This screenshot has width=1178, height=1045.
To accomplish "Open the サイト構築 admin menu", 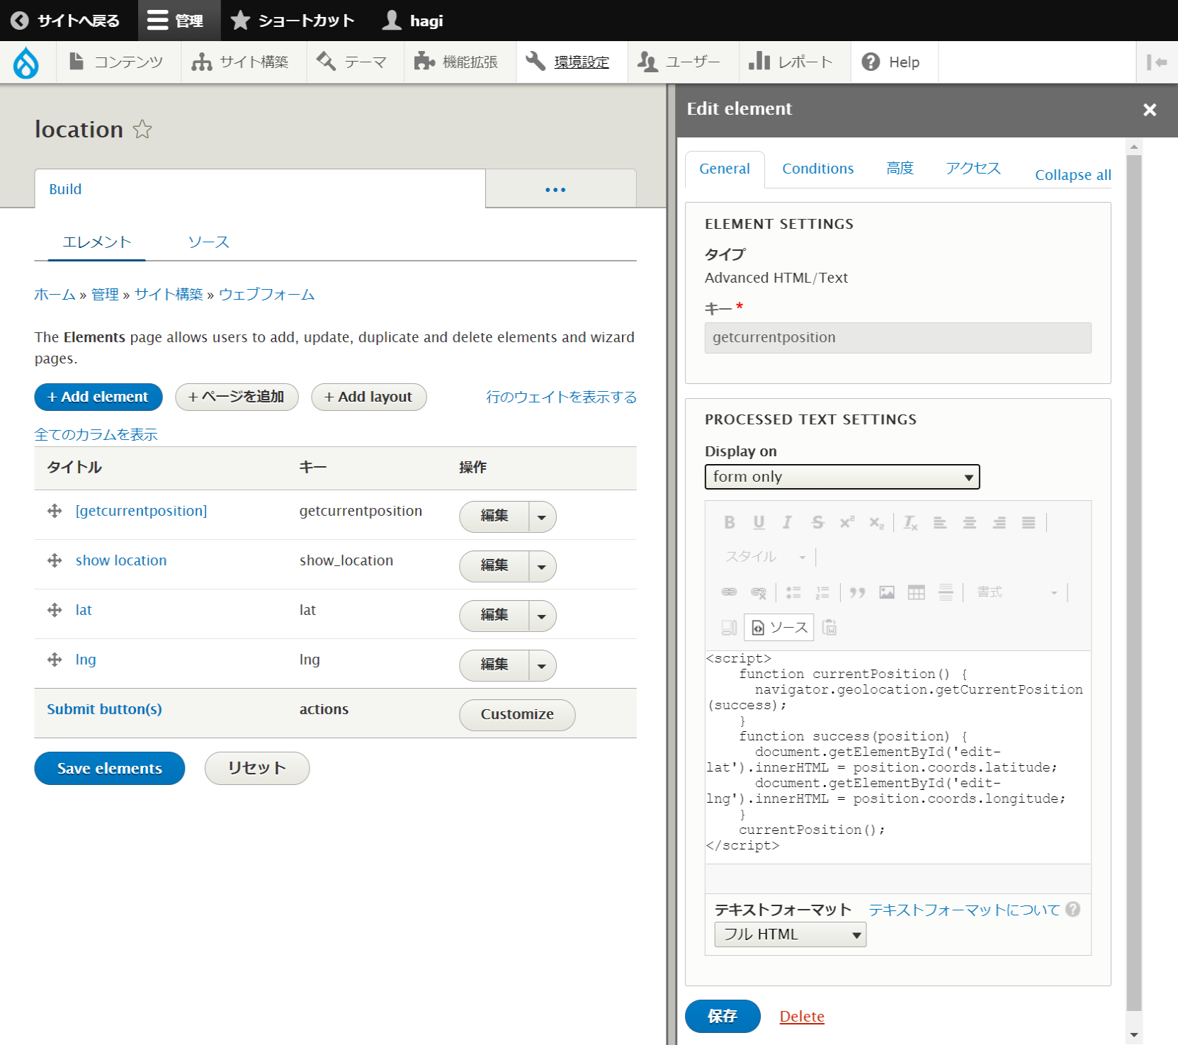I will (x=243, y=62).
